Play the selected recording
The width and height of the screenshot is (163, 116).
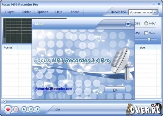click(x=24, y=109)
